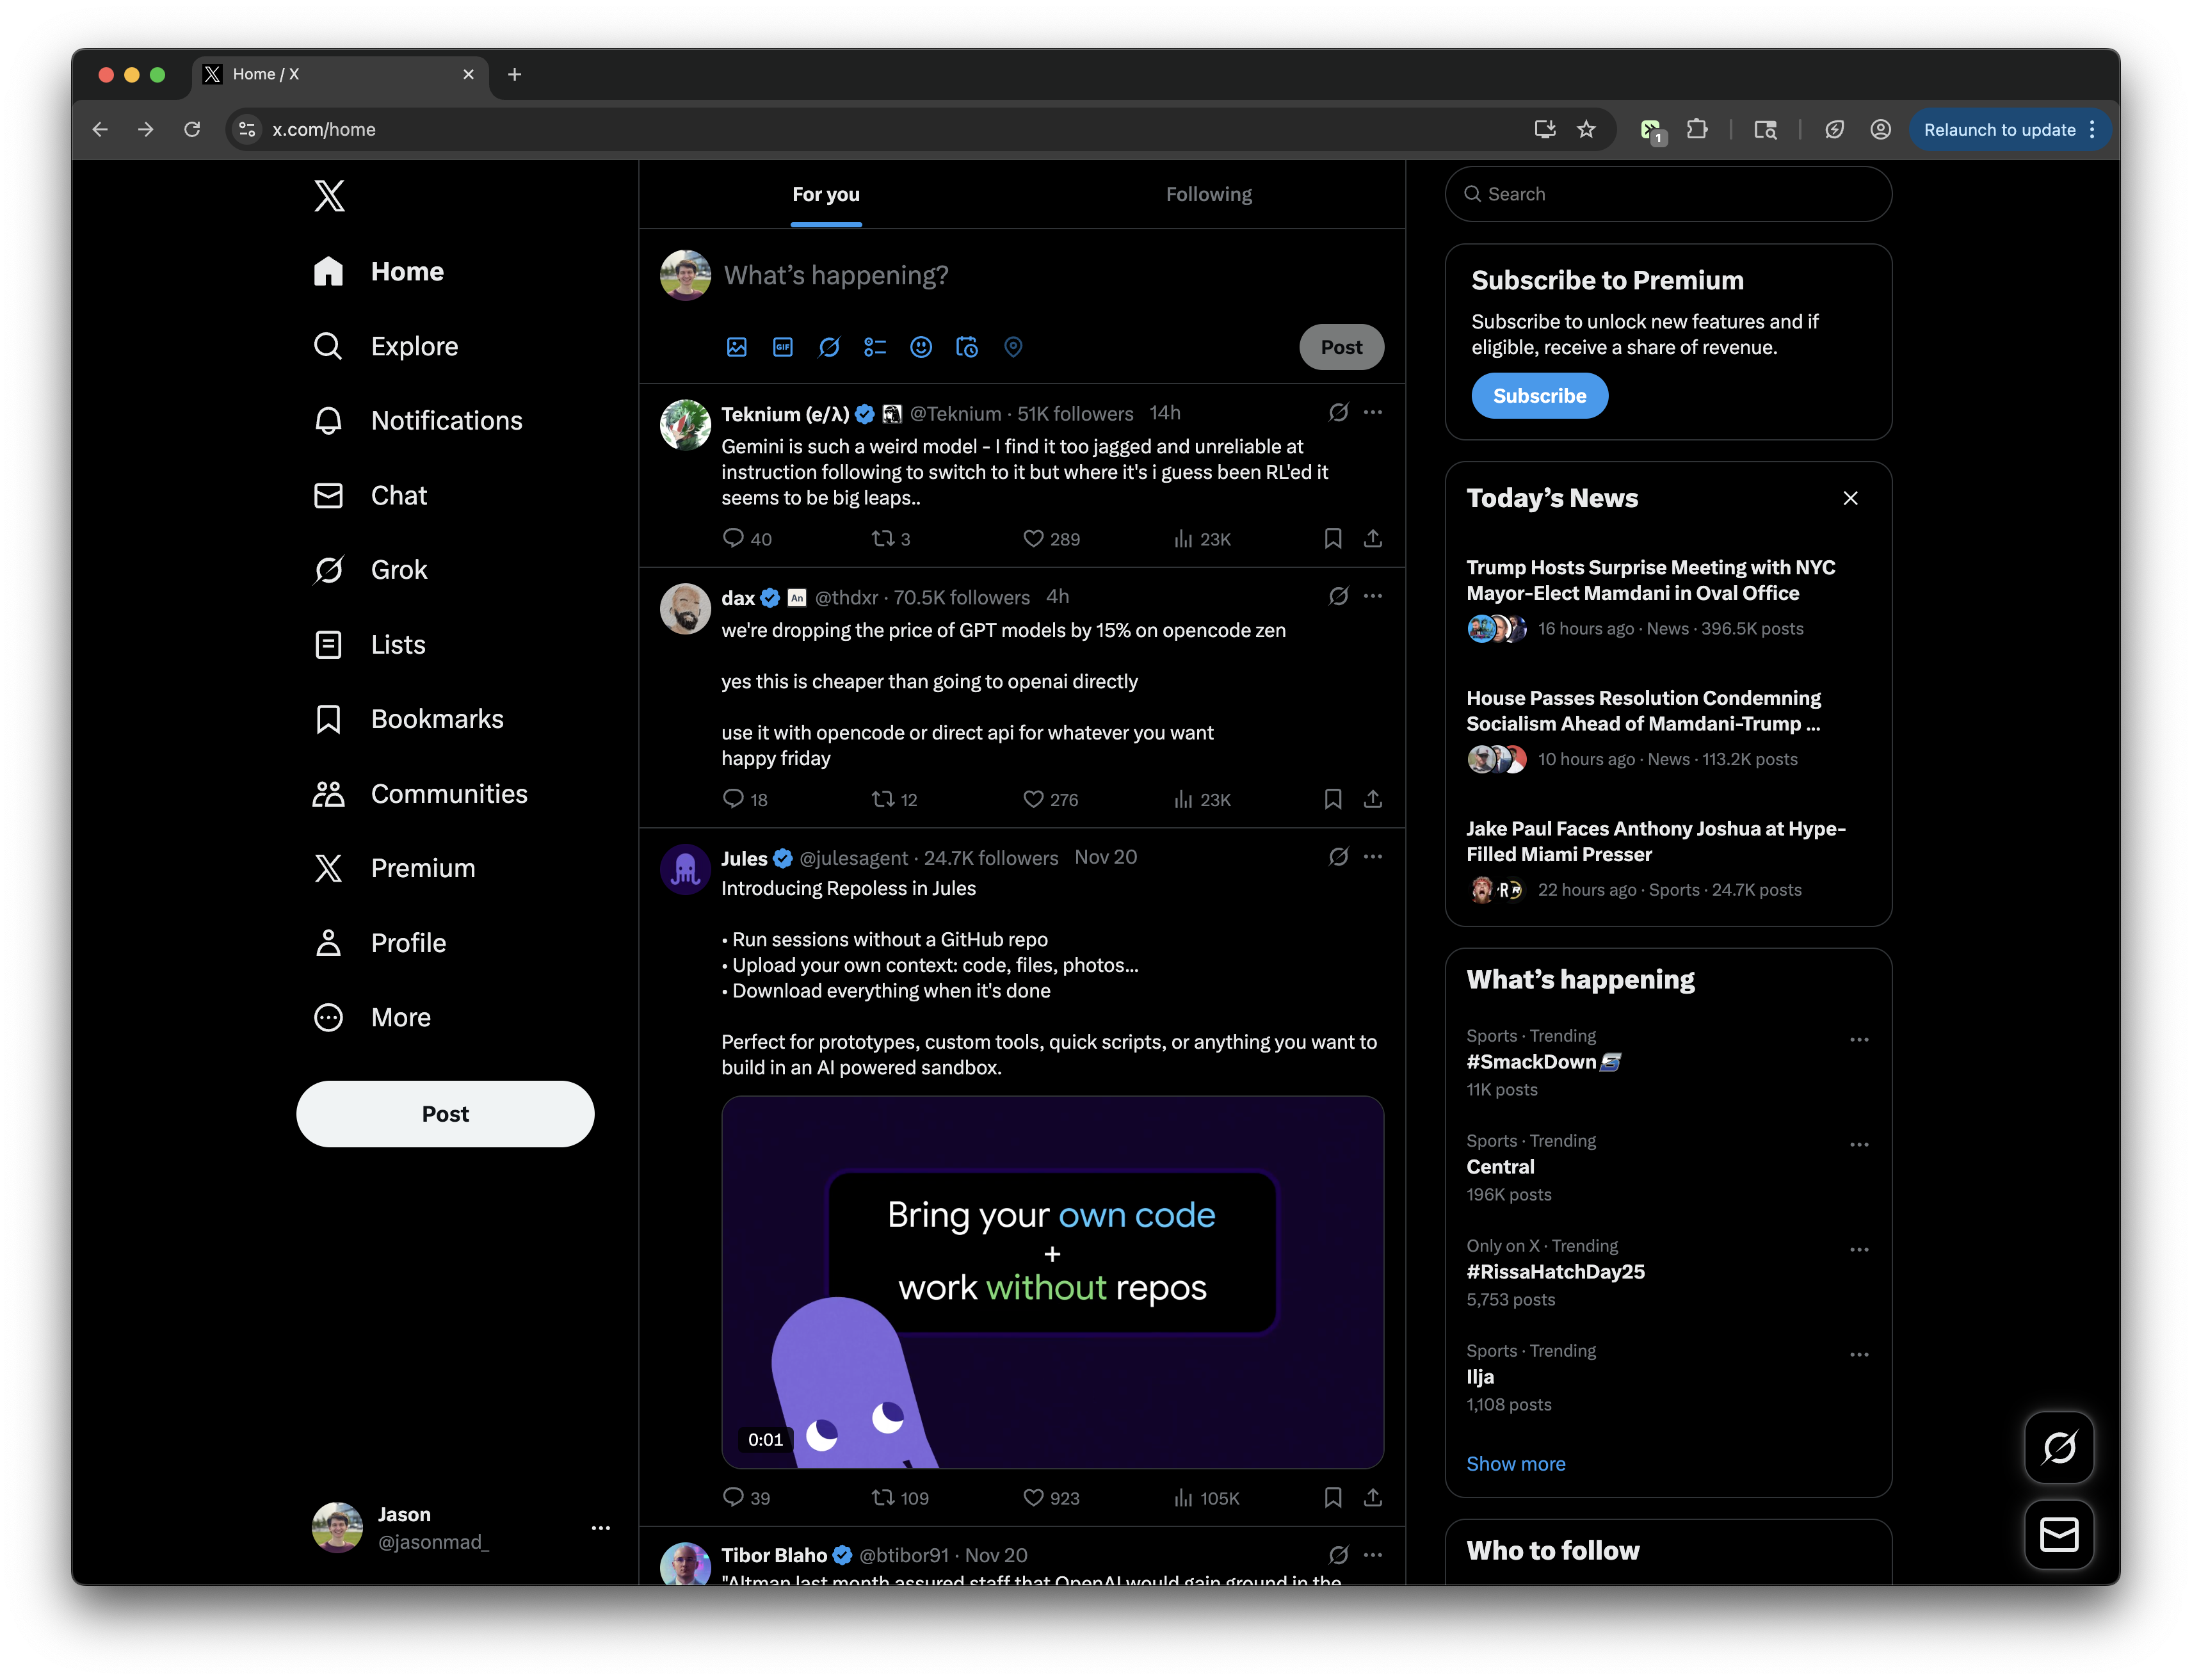The image size is (2192, 1680).
Task: Click the media upload icon
Action: pos(737,347)
